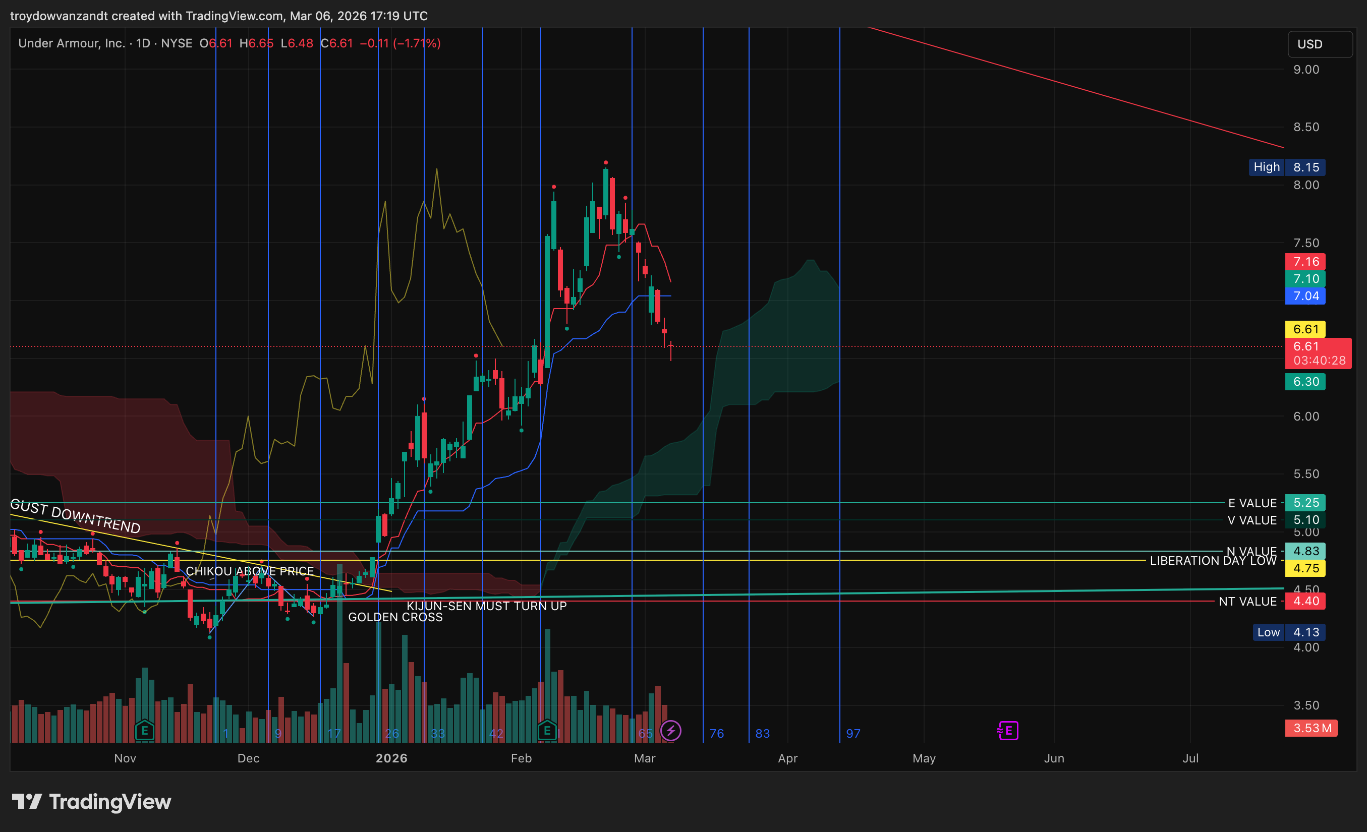The height and width of the screenshot is (832, 1367).
Task: Select the 5.25 price tag
Action: (1305, 503)
